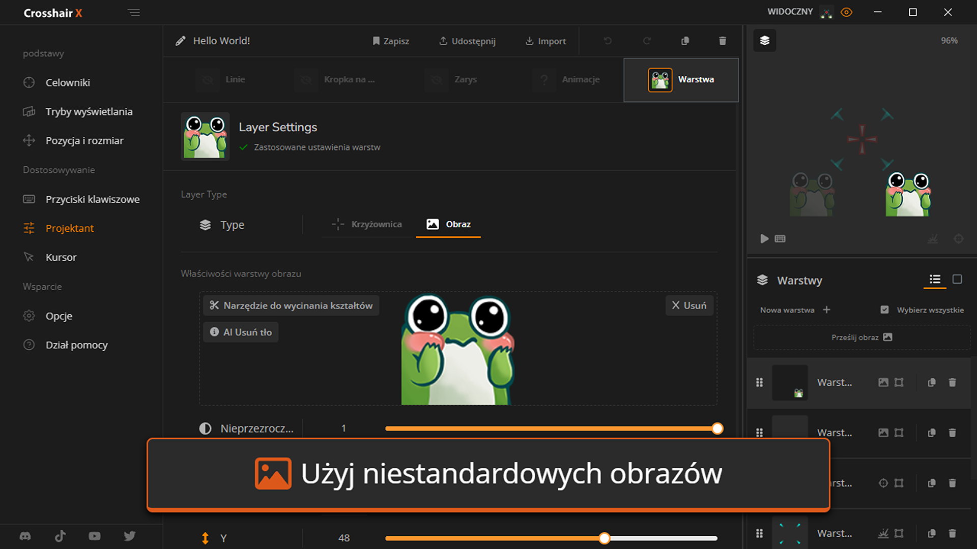Viewport: 977px width, 549px height.
Task: Click the Nieprzezroczystość opacity slider handle
Action: tap(717, 429)
